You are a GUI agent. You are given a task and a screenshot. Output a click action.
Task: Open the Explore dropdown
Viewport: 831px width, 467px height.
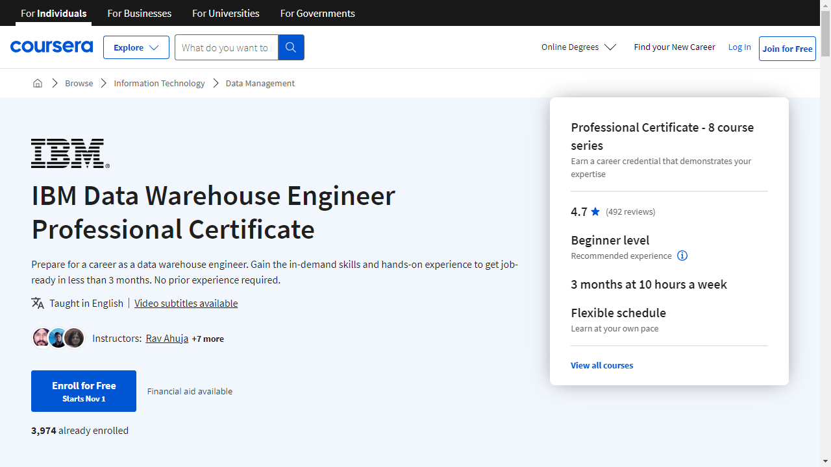tap(136, 47)
